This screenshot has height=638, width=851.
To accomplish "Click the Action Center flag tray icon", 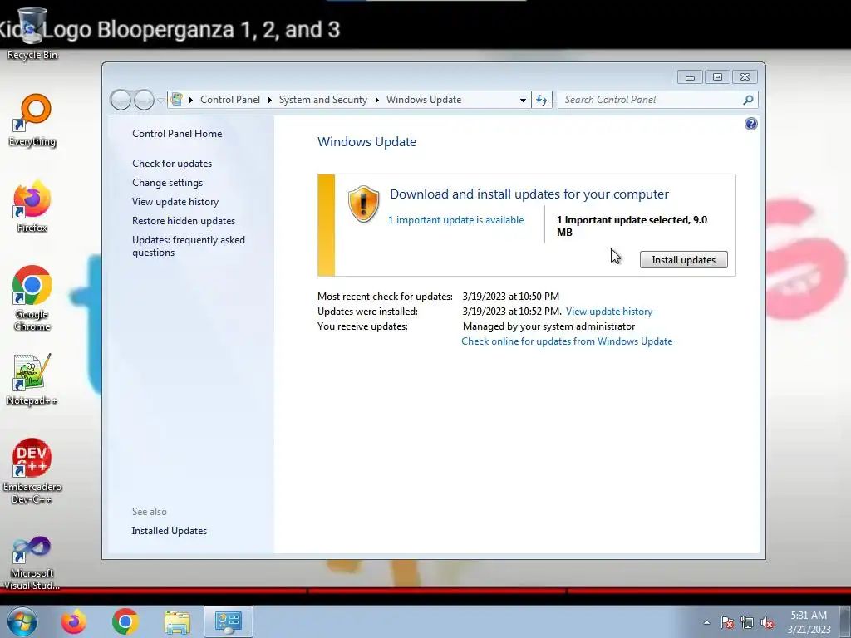I will [x=727, y=622].
